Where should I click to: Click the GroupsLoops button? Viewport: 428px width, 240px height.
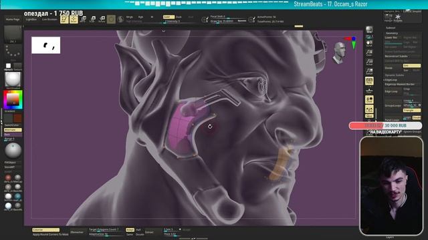[393, 105]
